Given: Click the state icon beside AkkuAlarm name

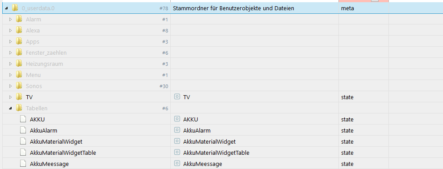Looking at the screenshot, I should [x=177, y=130].
